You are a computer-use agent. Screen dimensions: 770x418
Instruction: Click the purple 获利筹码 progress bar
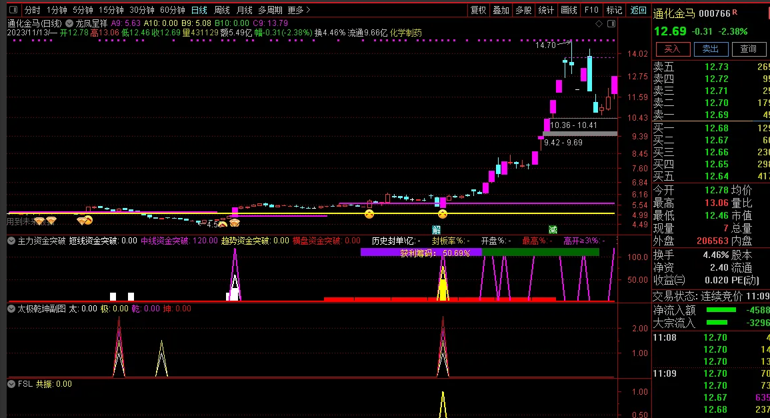[421, 253]
